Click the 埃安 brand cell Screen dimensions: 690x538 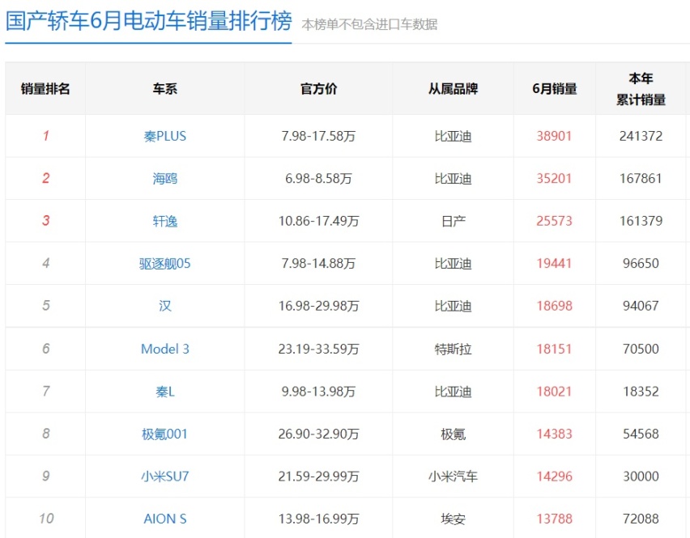click(454, 519)
